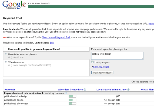Open help icon beside Advertiser Competition
This screenshot has width=154, height=107.
(x=85, y=90)
